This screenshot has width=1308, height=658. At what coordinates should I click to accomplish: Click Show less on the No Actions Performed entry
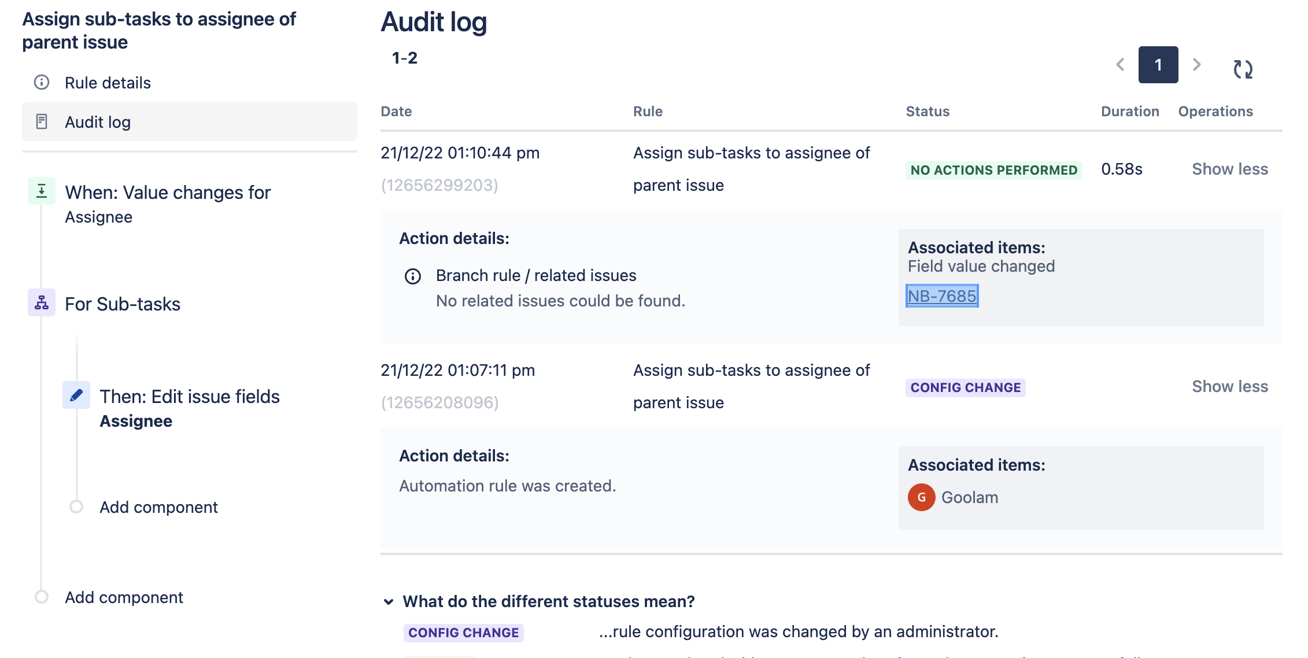[x=1229, y=169]
